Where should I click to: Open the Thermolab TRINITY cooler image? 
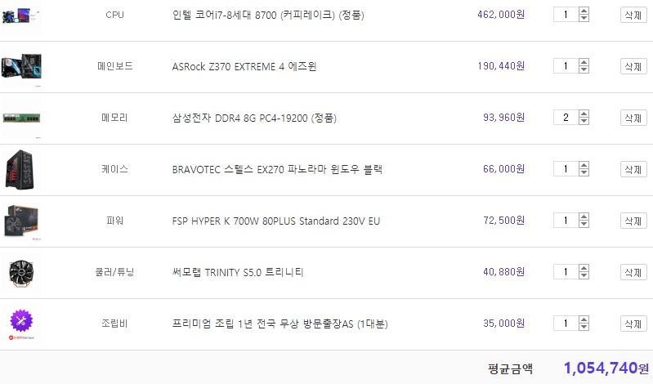[x=21, y=272]
